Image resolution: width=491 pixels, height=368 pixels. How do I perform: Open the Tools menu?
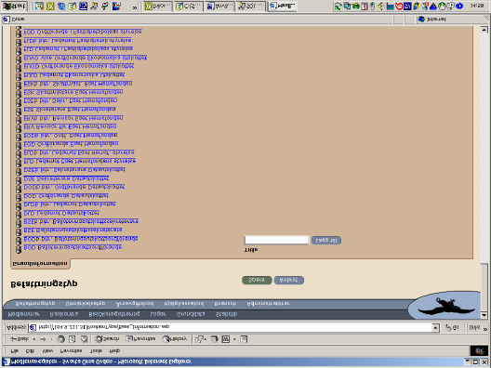(x=96, y=350)
